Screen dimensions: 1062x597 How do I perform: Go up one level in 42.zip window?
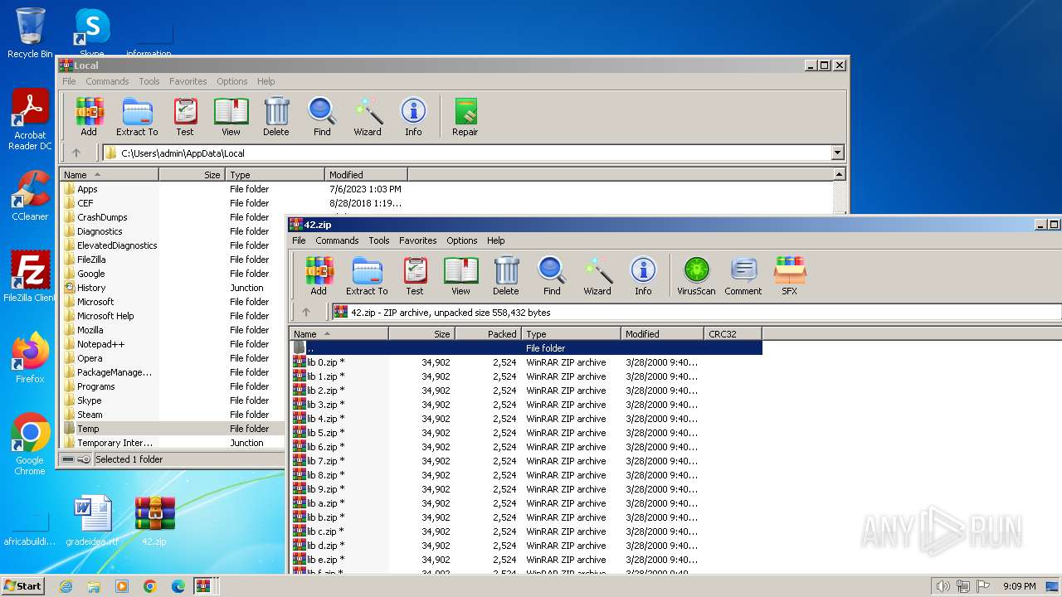306,312
